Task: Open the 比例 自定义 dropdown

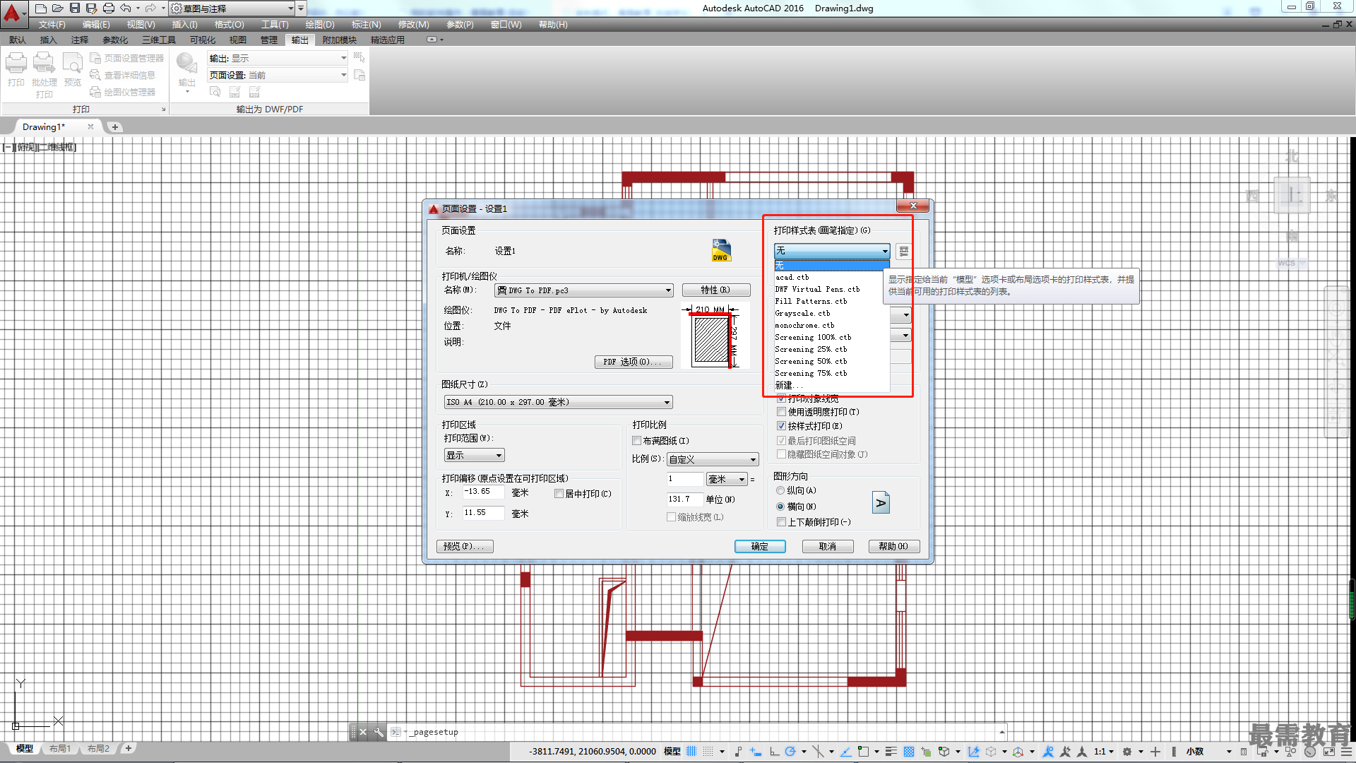Action: [713, 459]
